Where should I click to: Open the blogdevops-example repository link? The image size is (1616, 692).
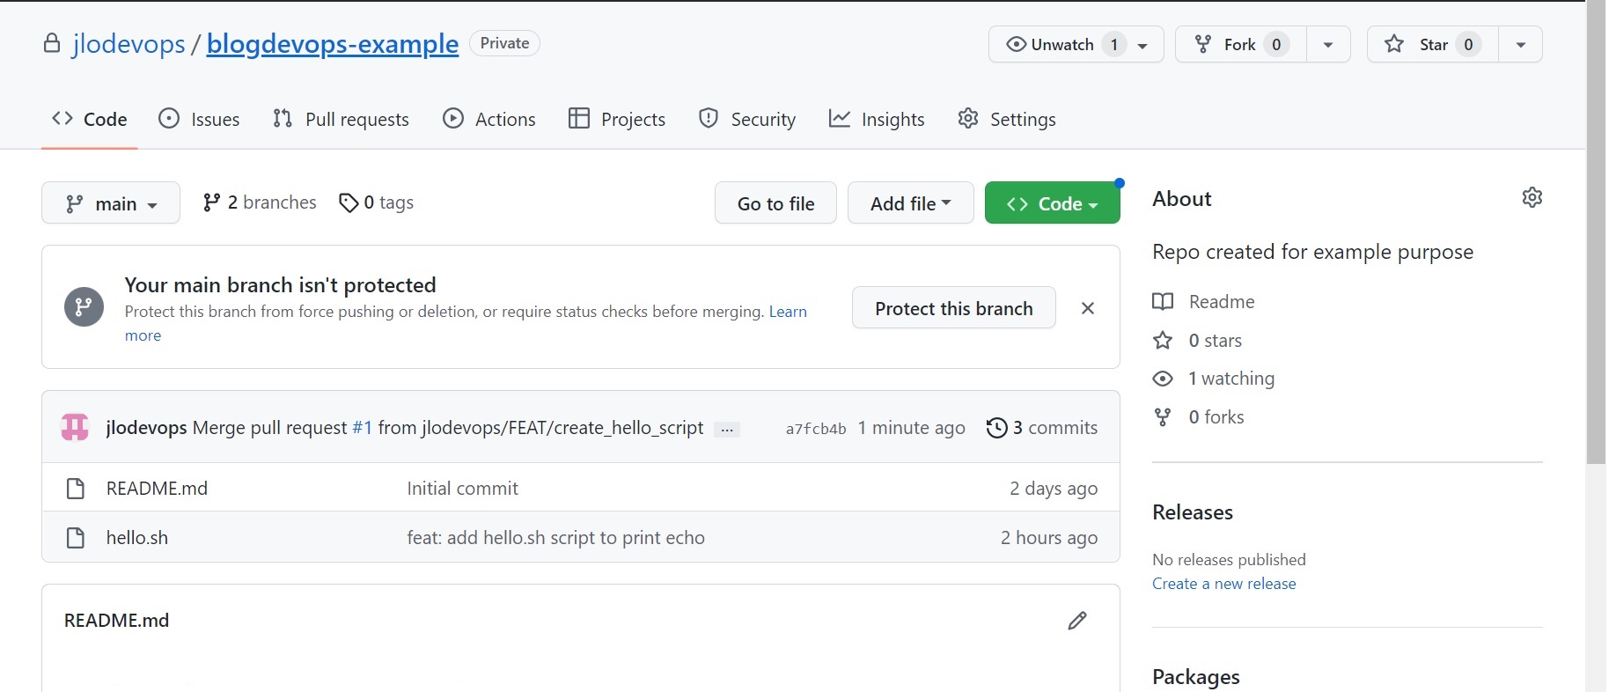(333, 44)
